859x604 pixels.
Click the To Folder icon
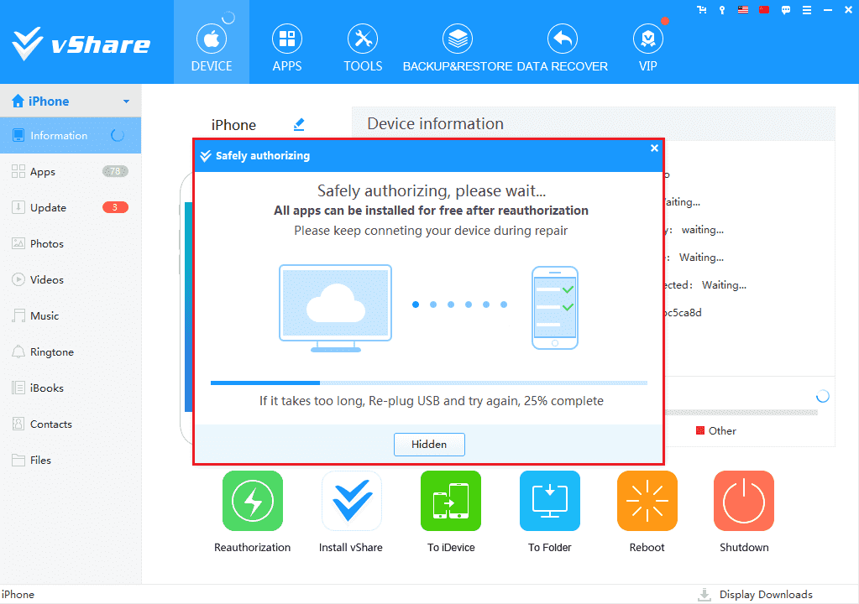coord(549,501)
